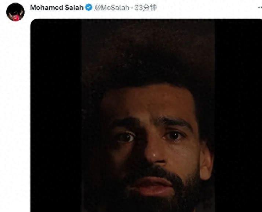Select the avatar thumbnail beside the tweet header

15,12
